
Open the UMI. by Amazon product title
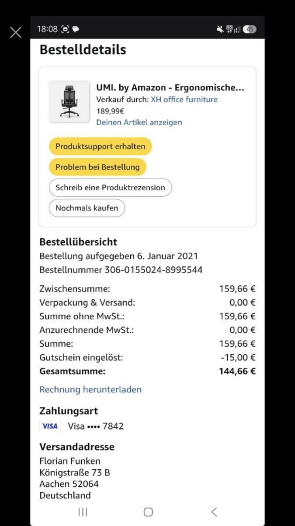point(170,88)
